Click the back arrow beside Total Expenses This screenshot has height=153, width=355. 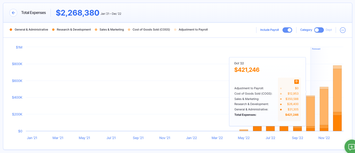point(13,13)
